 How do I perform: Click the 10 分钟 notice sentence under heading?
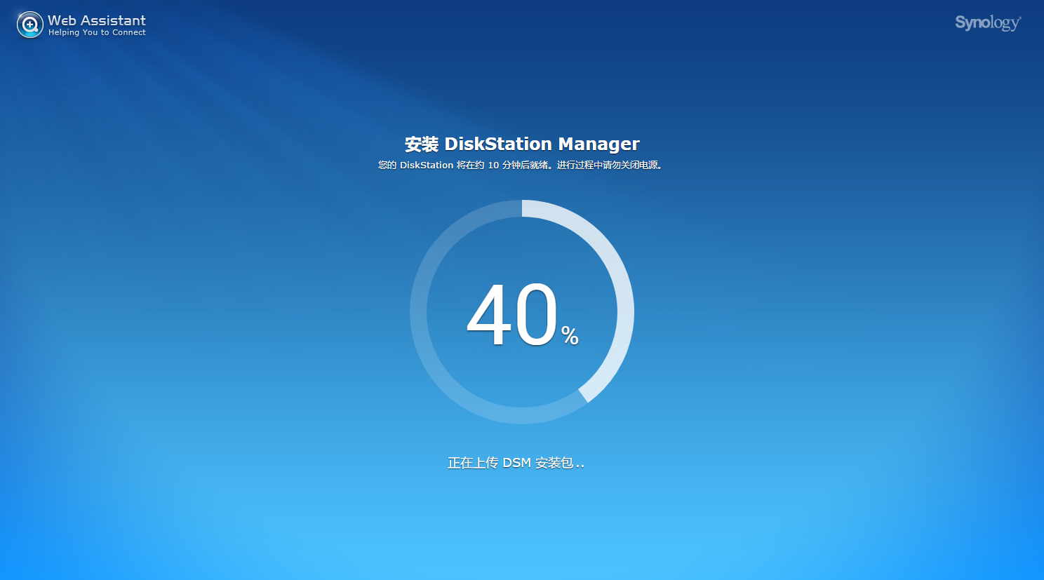click(x=521, y=166)
